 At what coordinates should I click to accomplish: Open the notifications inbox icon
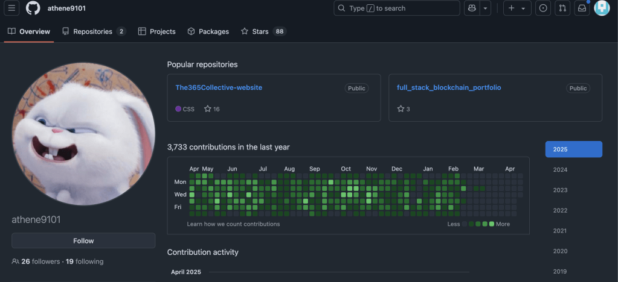(x=582, y=8)
